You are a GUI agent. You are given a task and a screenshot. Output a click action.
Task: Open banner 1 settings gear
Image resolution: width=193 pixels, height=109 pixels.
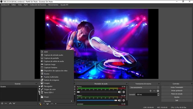click(124, 100)
